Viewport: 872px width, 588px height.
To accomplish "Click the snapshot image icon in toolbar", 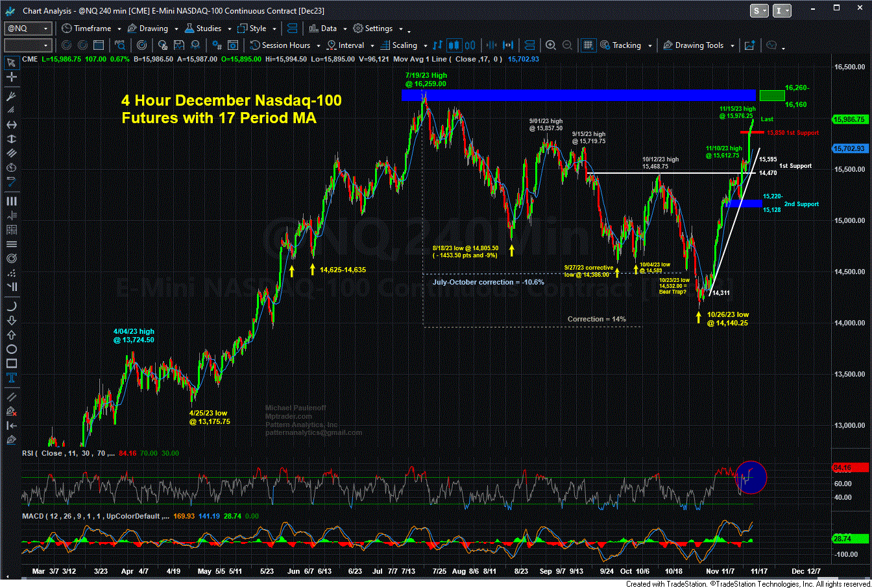I will tap(750, 45).
